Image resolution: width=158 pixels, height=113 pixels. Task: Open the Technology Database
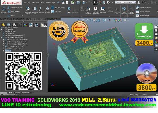point(144,7)
